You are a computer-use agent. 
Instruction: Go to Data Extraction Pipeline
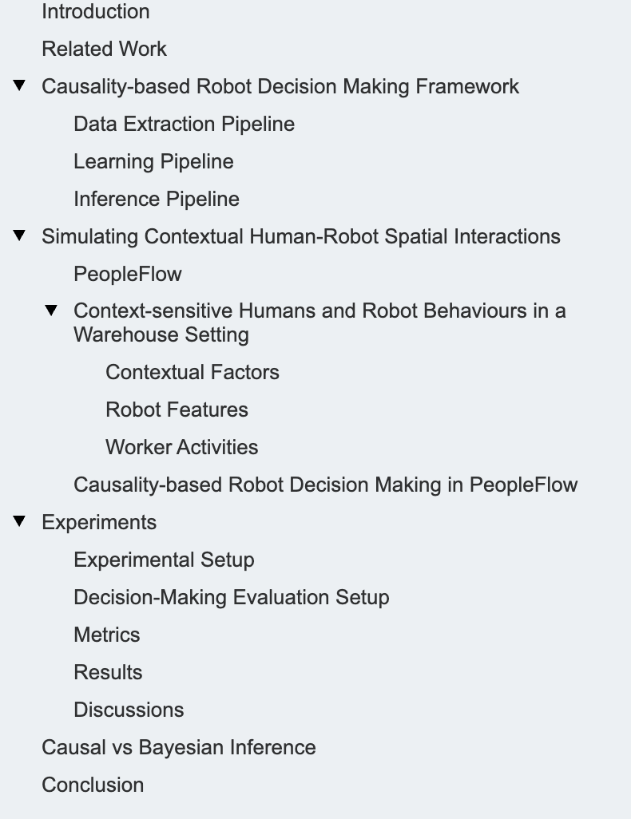184,124
